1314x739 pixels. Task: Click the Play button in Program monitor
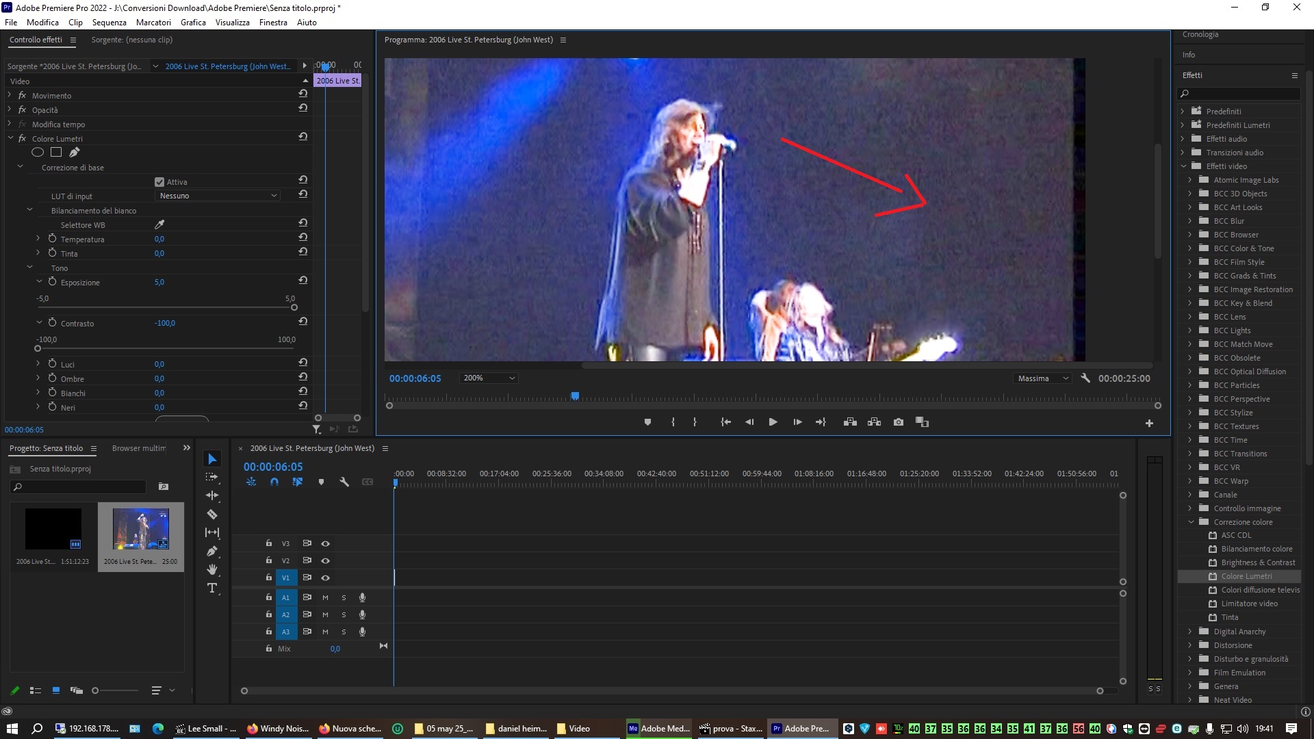(x=773, y=422)
